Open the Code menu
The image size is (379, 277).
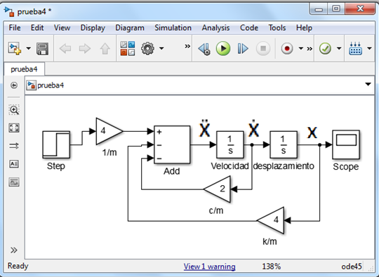click(x=249, y=28)
